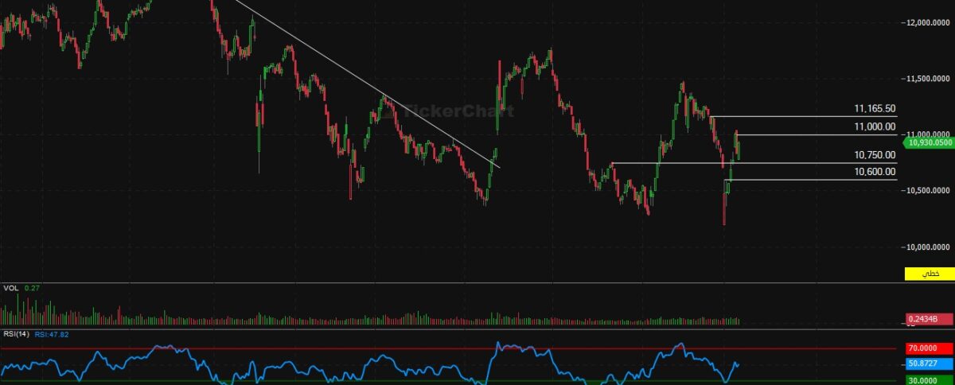Click the 10,750.00 support level label
This screenshot has height=385, width=955.
(x=875, y=155)
